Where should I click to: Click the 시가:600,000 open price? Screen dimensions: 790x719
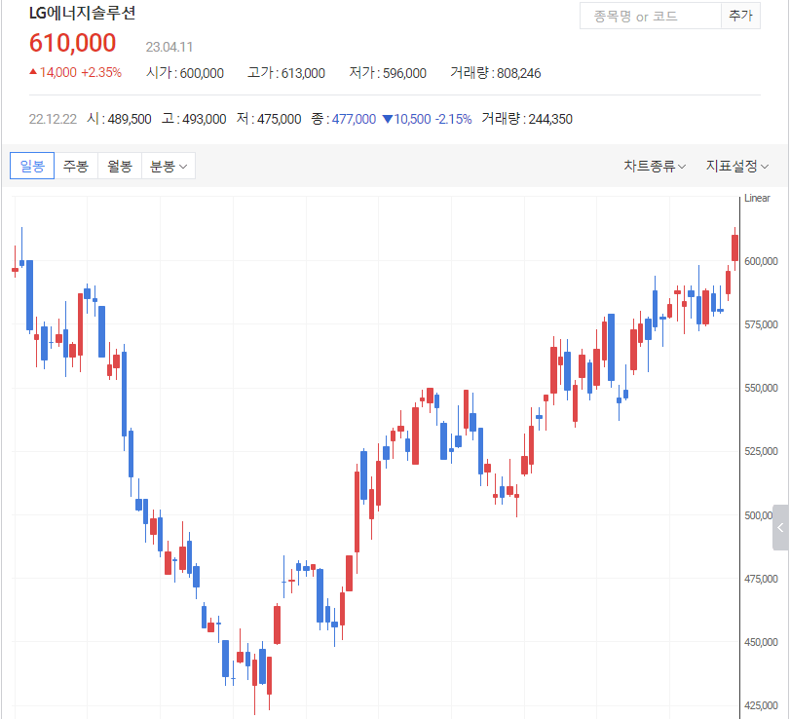coord(185,73)
